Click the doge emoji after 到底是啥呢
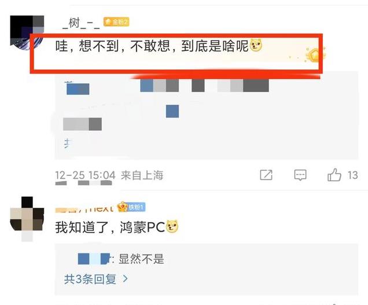 (256, 45)
